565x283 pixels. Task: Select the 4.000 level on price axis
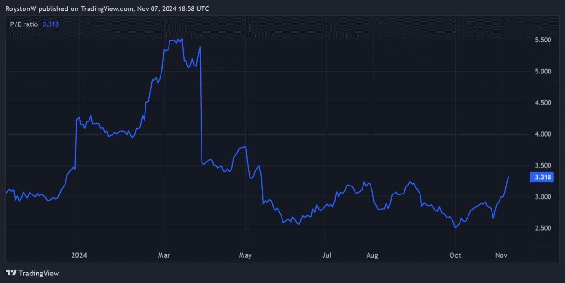point(543,134)
